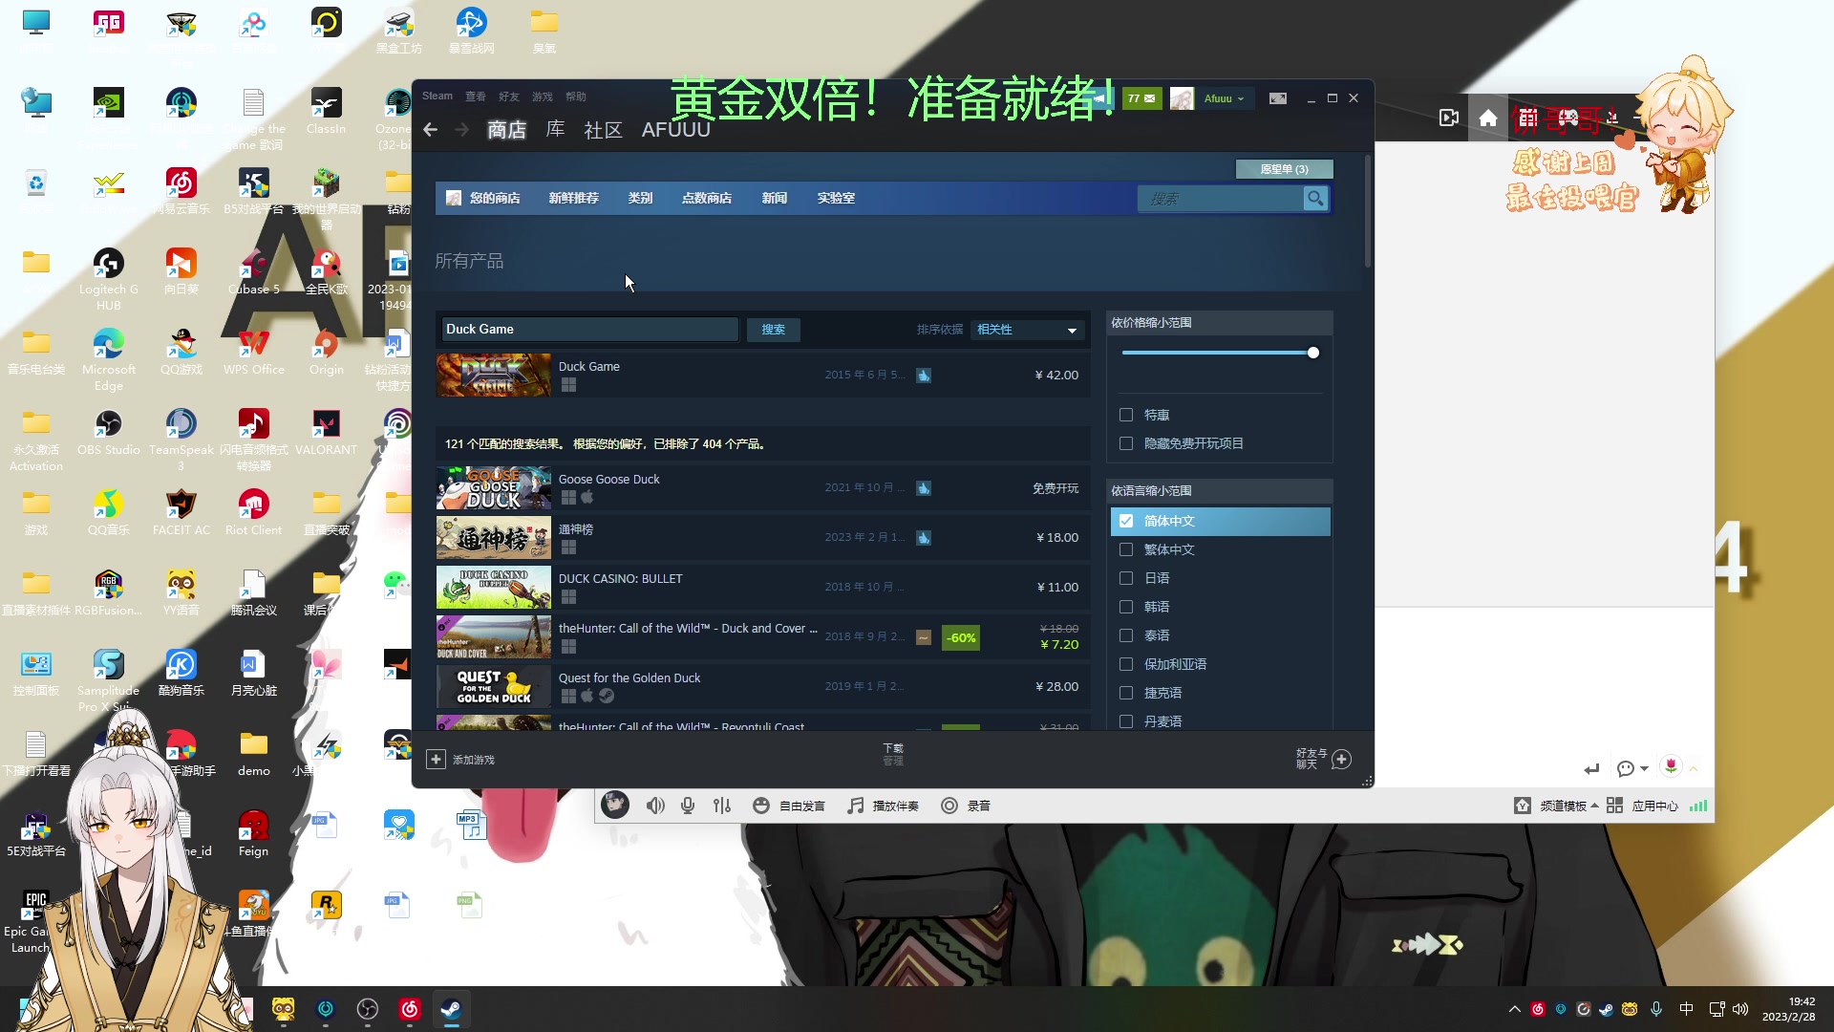Uncheck the 简体中文 language filter

pyautogui.click(x=1126, y=522)
